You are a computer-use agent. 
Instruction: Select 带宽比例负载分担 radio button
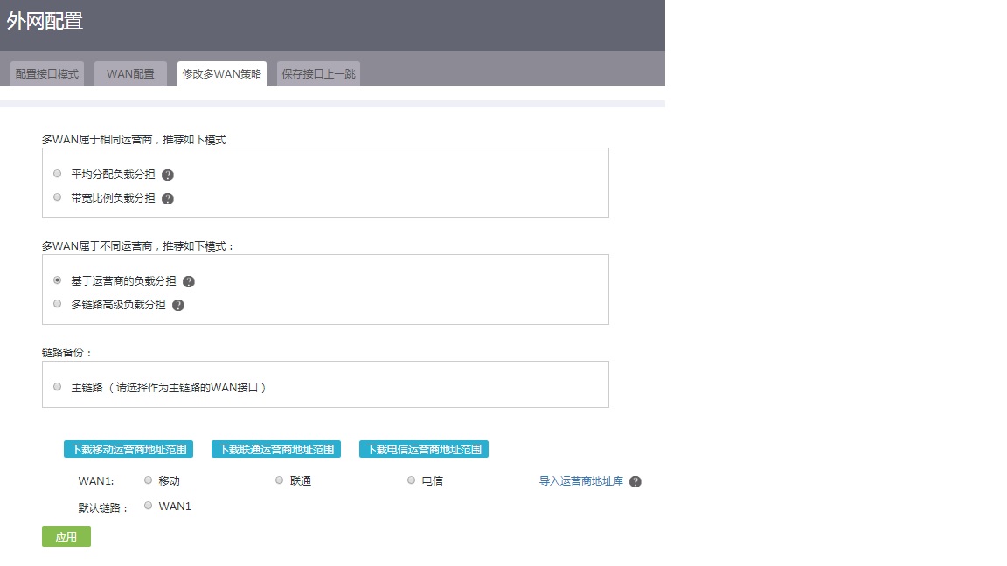point(57,197)
